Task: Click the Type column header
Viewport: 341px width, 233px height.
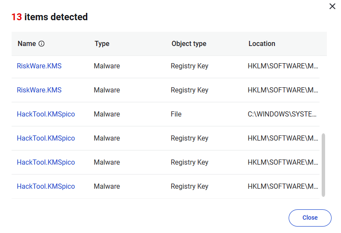Action: click(x=102, y=43)
